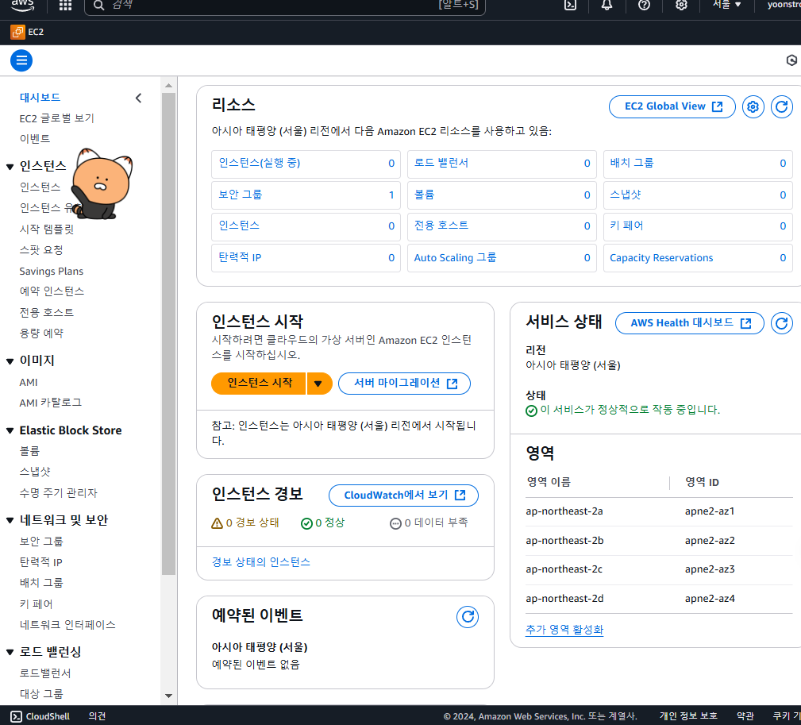Open 배치 그룹 resource tile link
Screen dimensions: 801x725
[x=631, y=163]
